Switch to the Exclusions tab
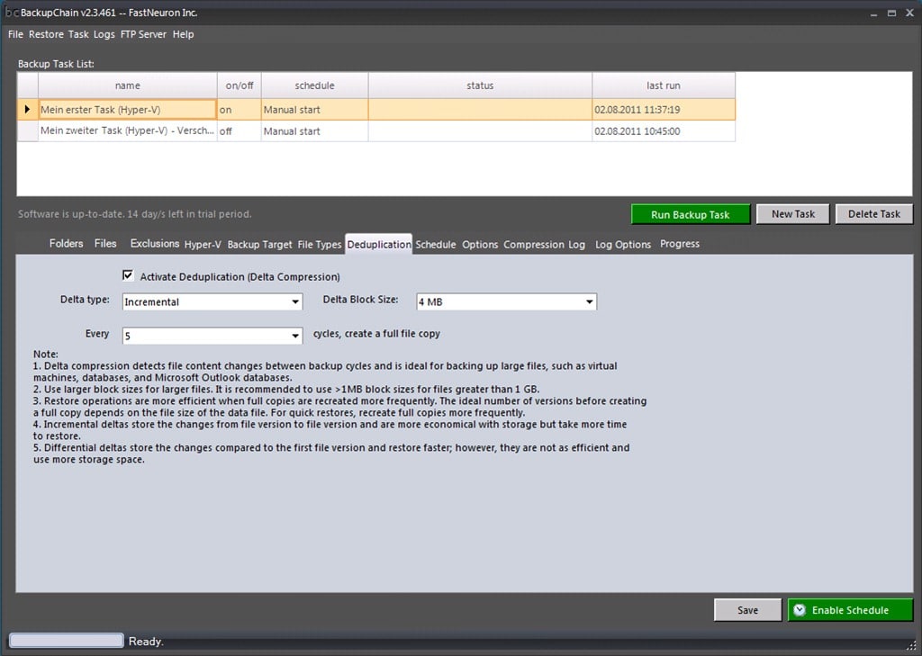 point(155,243)
